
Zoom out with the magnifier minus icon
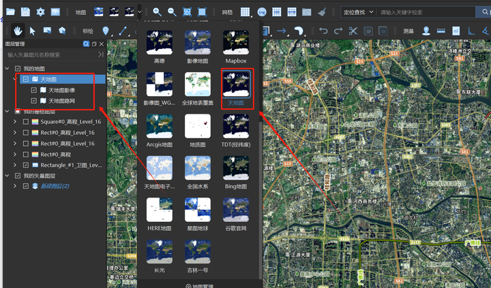172,12
